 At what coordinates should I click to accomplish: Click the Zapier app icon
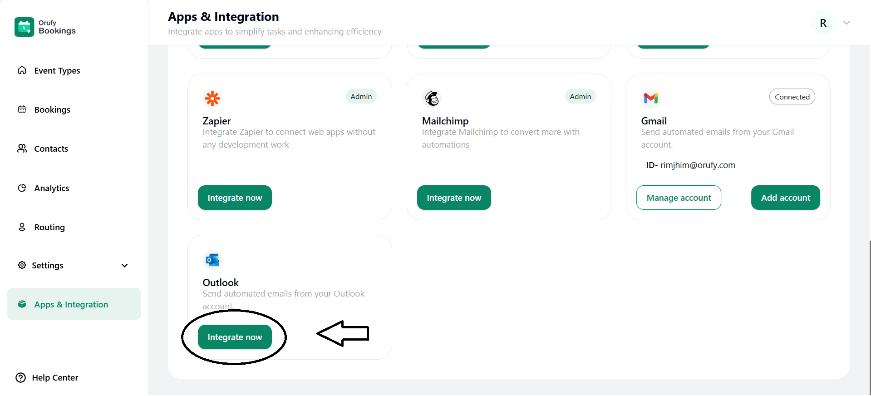pos(212,98)
